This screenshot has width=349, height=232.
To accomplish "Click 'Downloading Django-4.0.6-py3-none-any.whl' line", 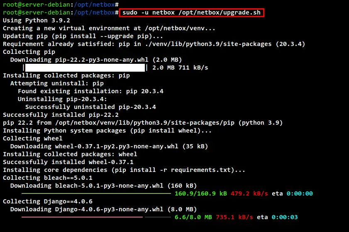I will point(103,209).
